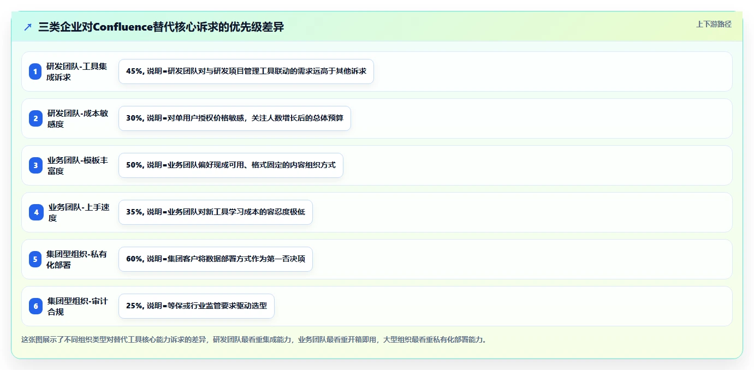Image resolution: width=754 pixels, height=370 pixels.
Task: Click the 30% description box about 单用户授权价格
Action: (x=235, y=118)
